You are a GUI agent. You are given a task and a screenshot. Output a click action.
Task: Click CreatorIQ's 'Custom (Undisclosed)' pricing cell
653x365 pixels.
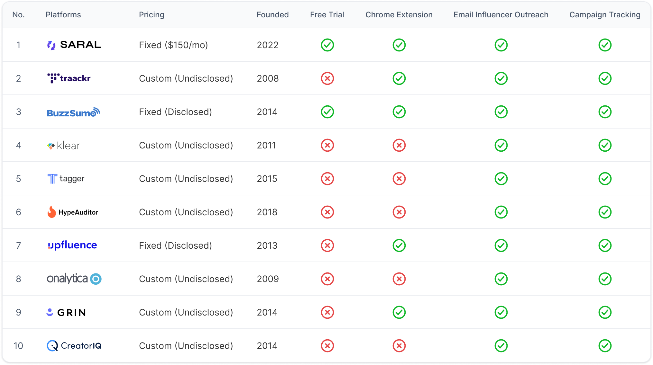tap(186, 346)
